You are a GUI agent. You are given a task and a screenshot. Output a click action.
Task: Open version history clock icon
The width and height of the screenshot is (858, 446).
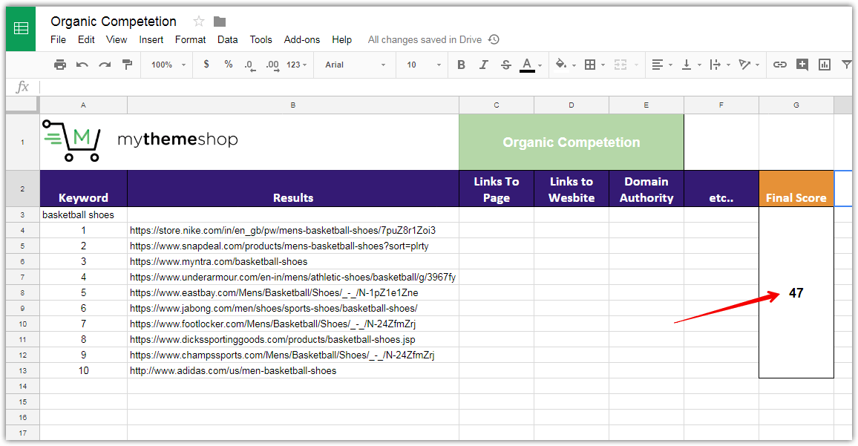(x=494, y=39)
